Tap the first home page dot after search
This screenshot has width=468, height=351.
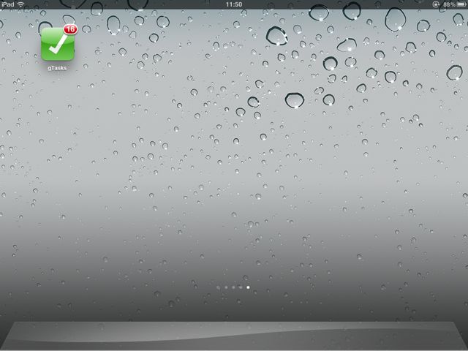click(226, 287)
